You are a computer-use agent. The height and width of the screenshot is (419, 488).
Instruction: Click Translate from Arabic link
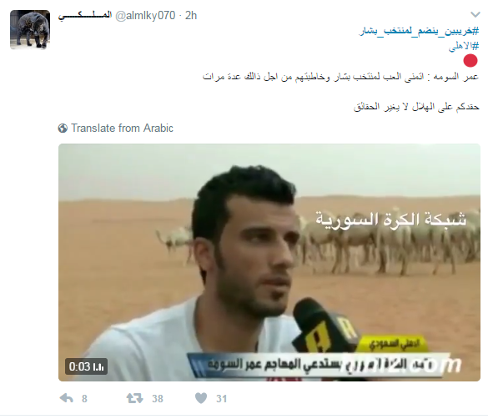click(x=122, y=128)
